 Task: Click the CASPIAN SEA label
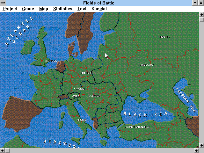coord(186,100)
